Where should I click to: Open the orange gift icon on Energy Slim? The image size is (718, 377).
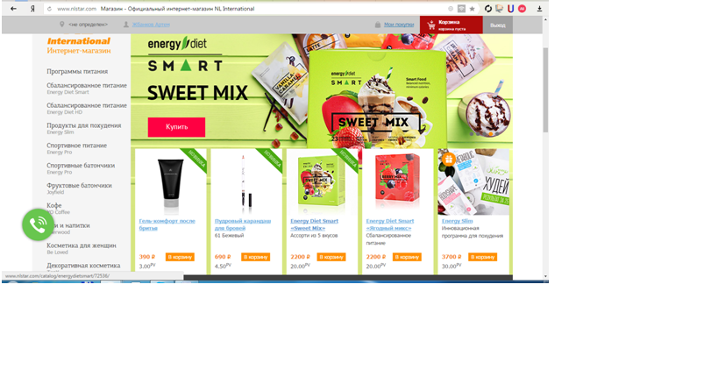[448, 159]
